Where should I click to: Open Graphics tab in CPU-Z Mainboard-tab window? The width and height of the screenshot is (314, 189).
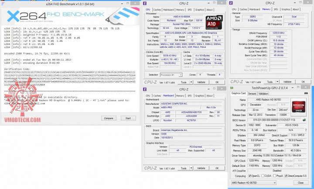[x=199, y=96]
